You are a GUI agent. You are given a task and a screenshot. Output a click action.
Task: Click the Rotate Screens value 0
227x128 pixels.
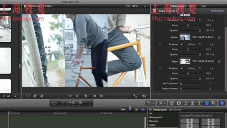pyautogui.click(x=210, y=89)
